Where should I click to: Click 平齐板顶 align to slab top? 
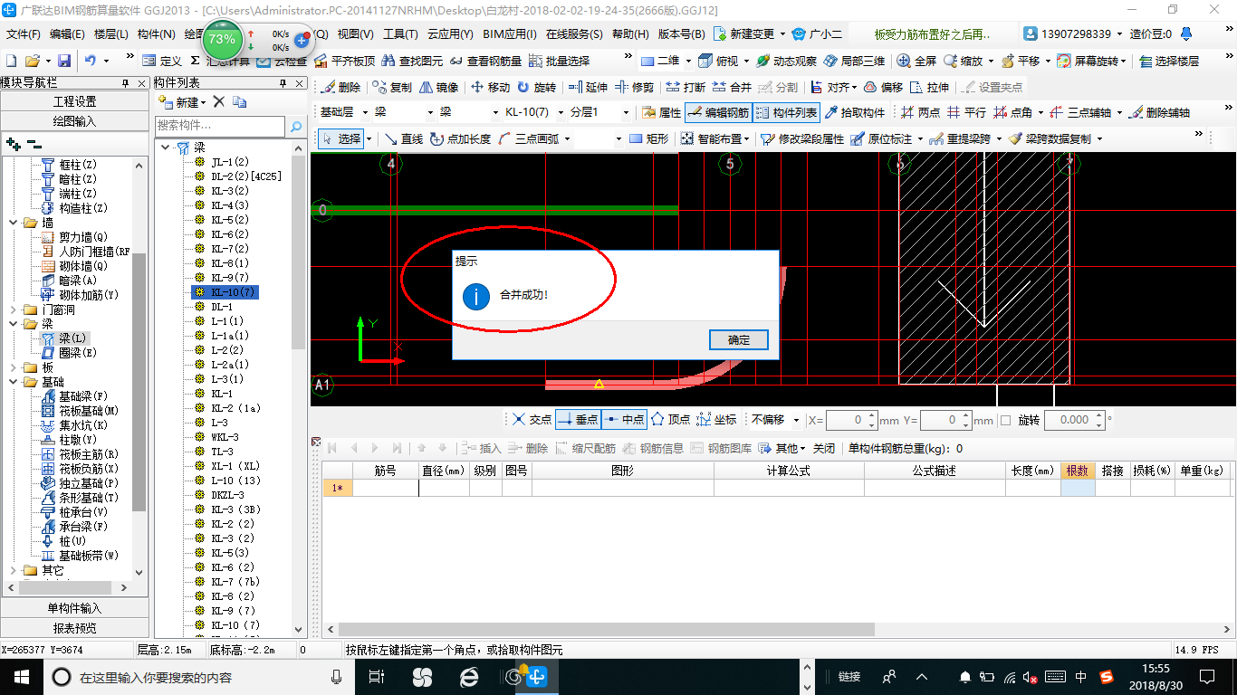(345, 62)
